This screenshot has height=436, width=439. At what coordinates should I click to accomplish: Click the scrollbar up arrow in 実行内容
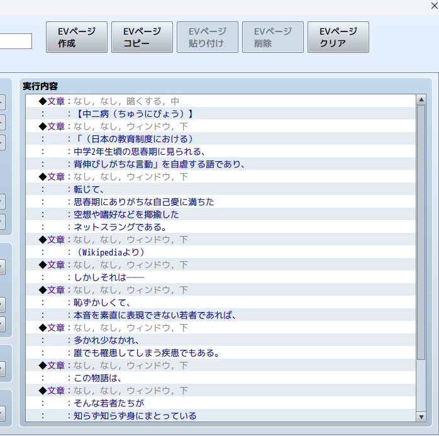[421, 99]
